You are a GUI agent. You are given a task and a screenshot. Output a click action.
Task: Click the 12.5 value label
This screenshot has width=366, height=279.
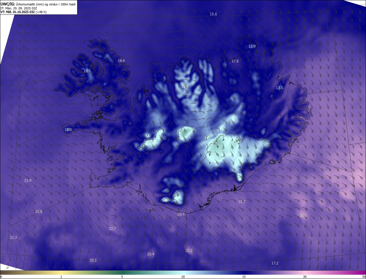pyautogui.click(x=87, y=71)
